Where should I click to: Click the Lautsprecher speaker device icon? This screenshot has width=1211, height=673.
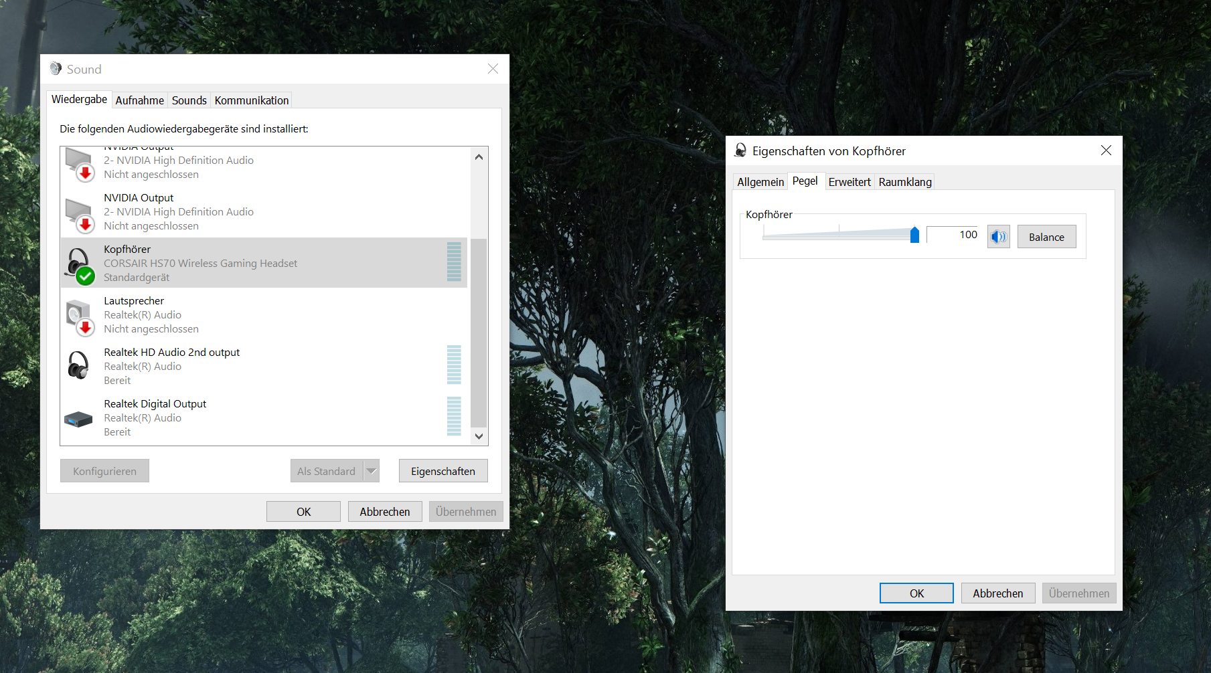coord(79,316)
